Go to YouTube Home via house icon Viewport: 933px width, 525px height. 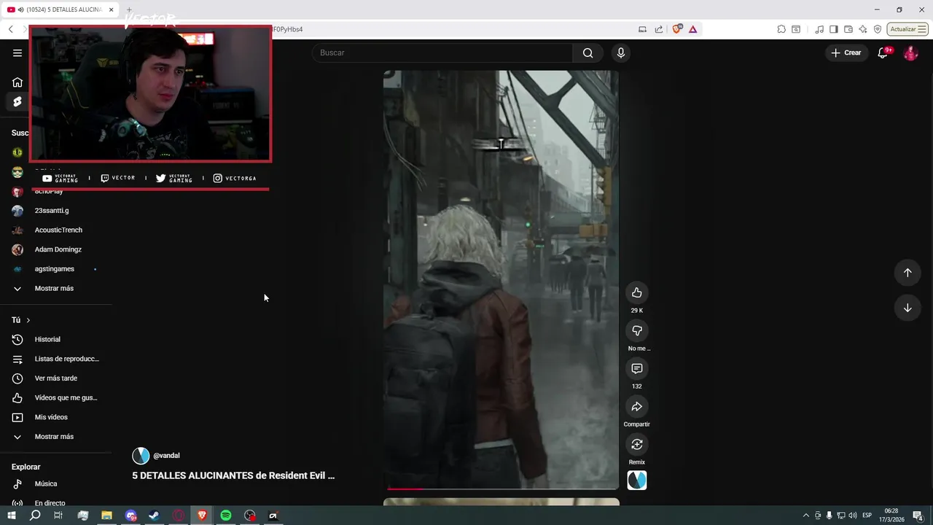point(17,82)
